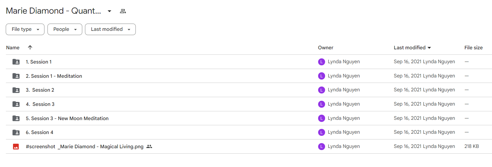Click folder icon for 5. Session 3 - New Moon Meditation
Screen dimensions: 492x167
tap(16, 118)
